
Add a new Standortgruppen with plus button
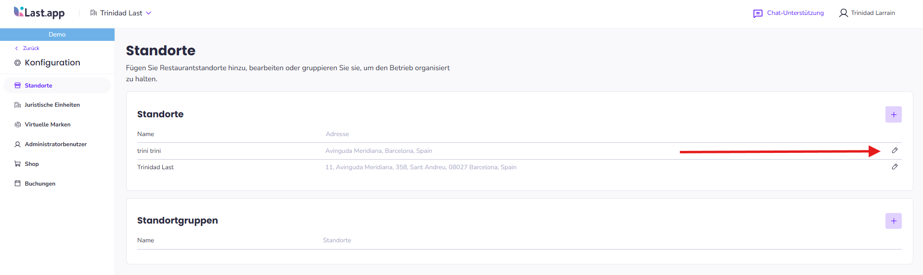893,221
